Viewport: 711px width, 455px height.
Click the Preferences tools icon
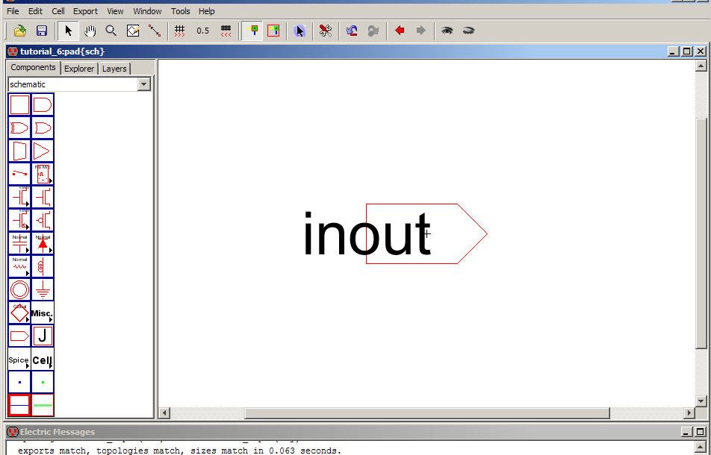coord(326,31)
